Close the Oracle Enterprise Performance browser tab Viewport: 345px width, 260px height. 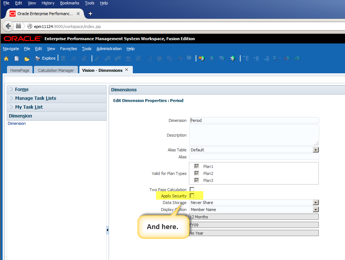click(x=78, y=14)
